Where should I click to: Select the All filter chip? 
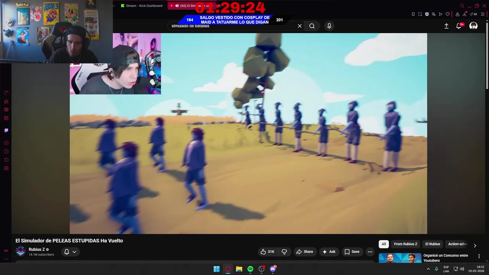pos(384,244)
